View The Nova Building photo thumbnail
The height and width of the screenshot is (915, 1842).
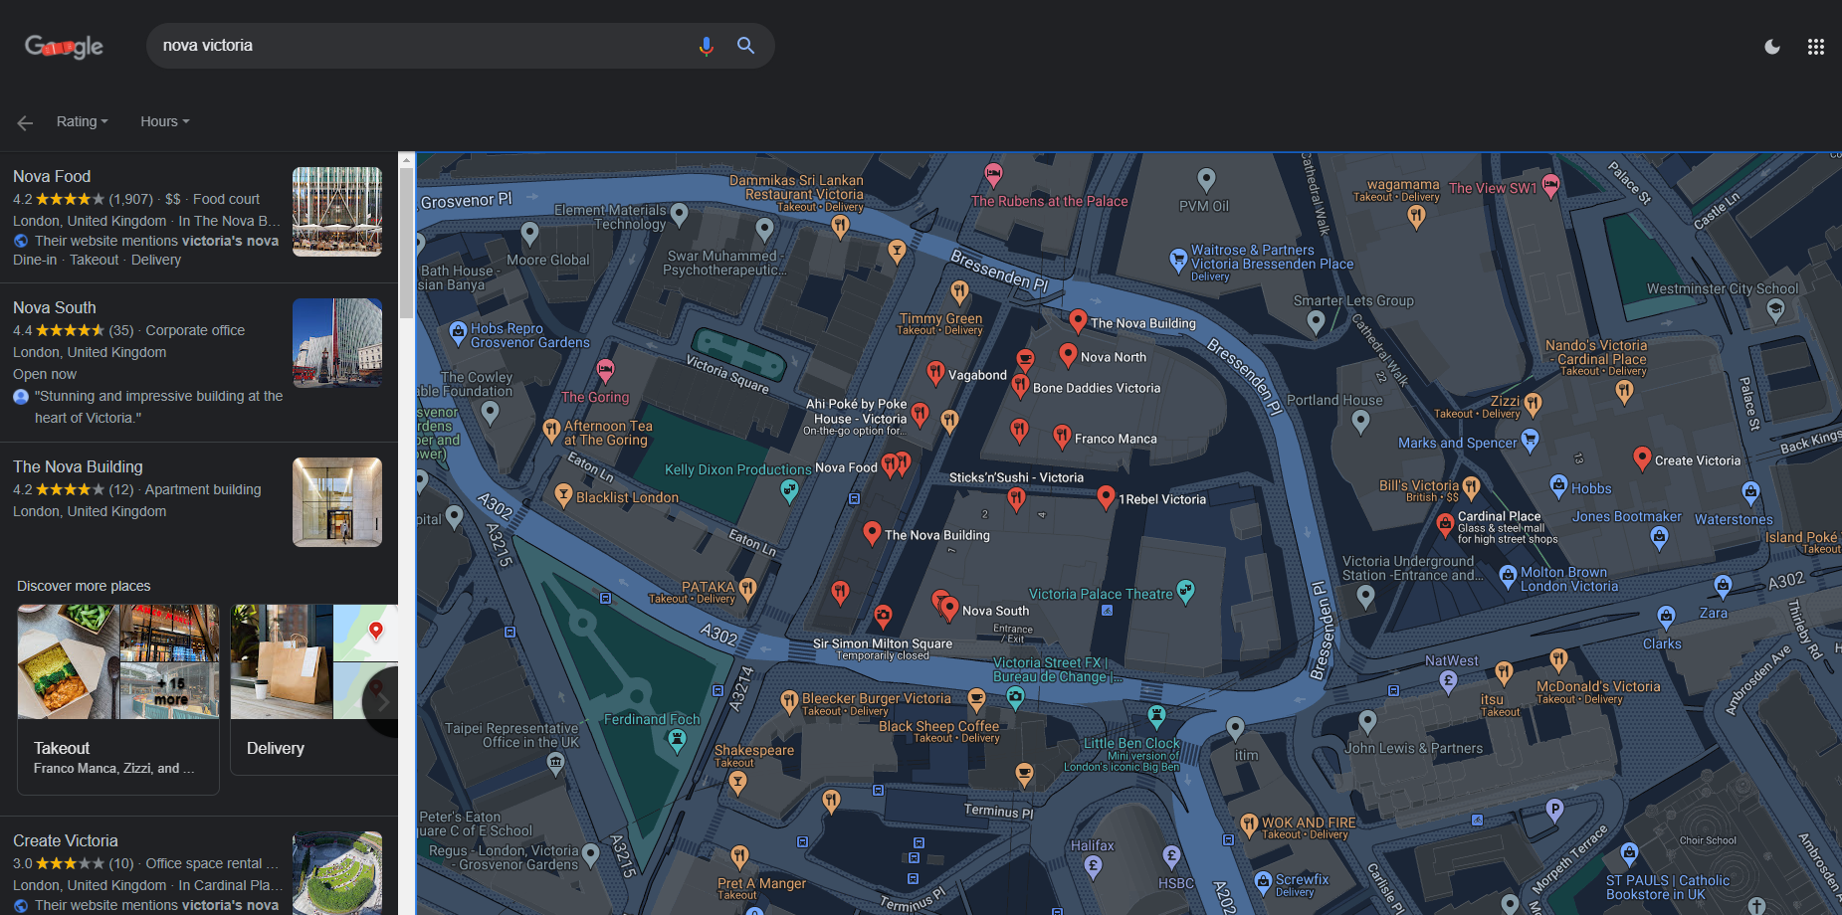coord(337,502)
